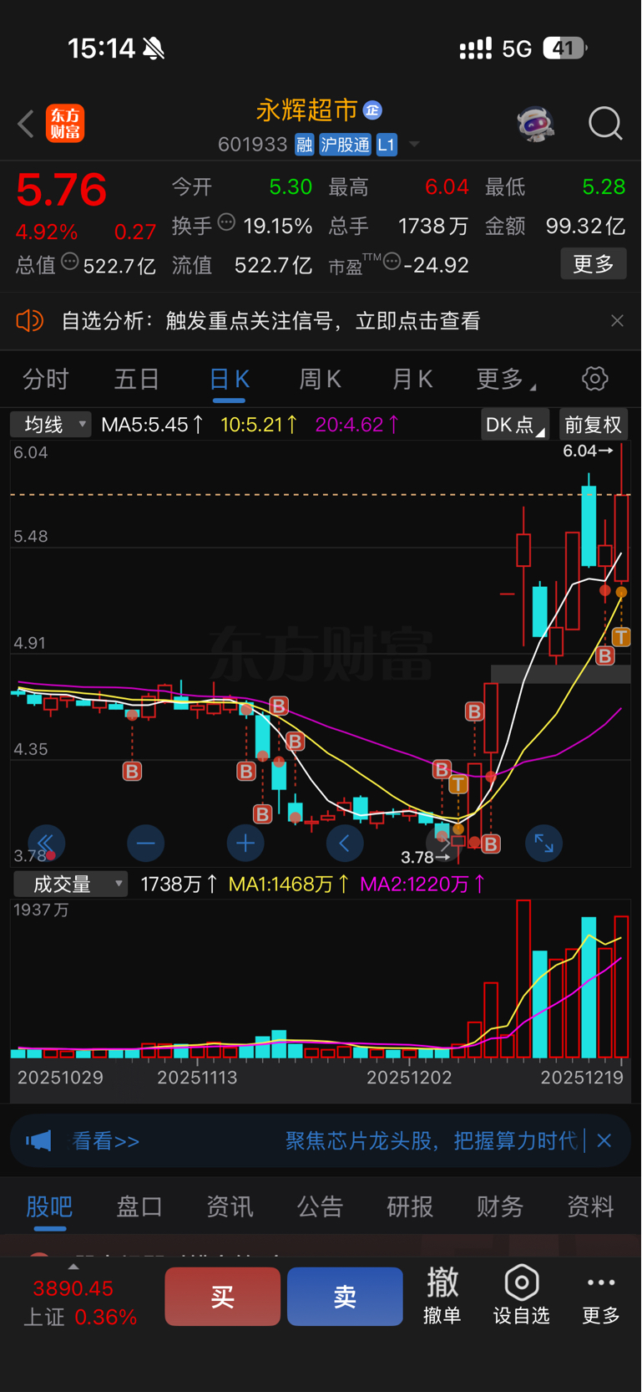The height and width of the screenshot is (1392, 642).
Task: Tap the robot assistant icon
Action: pos(535,124)
